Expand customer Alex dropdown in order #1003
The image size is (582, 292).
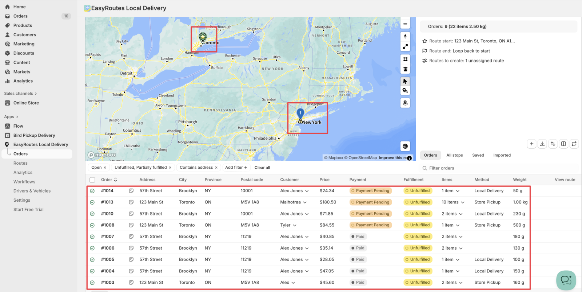[x=293, y=283]
